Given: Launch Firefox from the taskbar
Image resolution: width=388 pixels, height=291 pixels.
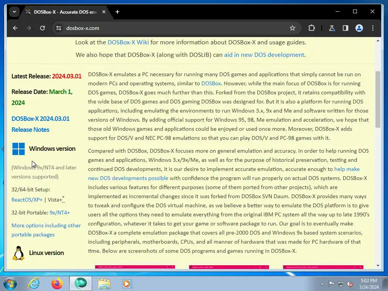Looking at the screenshot, I should tap(57, 283).
